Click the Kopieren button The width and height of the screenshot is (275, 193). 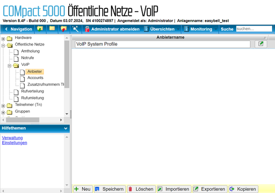click(x=243, y=189)
